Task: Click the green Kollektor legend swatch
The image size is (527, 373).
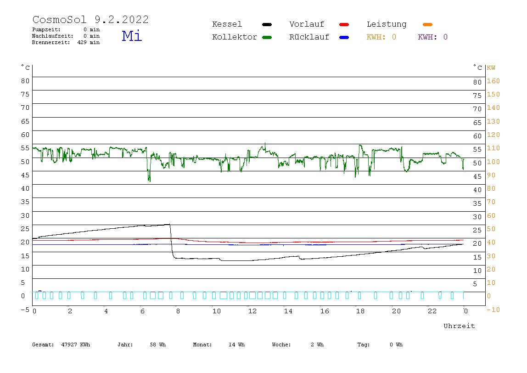Action: point(267,37)
